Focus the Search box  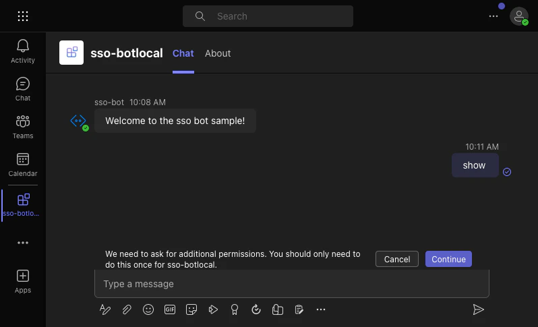[x=268, y=16]
